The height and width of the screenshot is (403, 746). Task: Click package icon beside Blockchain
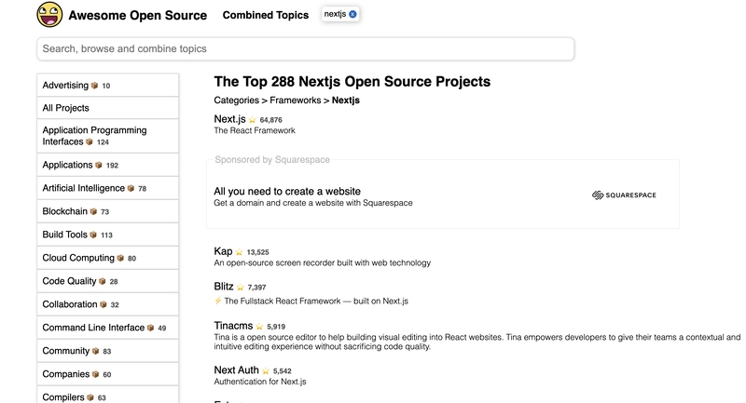click(93, 211)
